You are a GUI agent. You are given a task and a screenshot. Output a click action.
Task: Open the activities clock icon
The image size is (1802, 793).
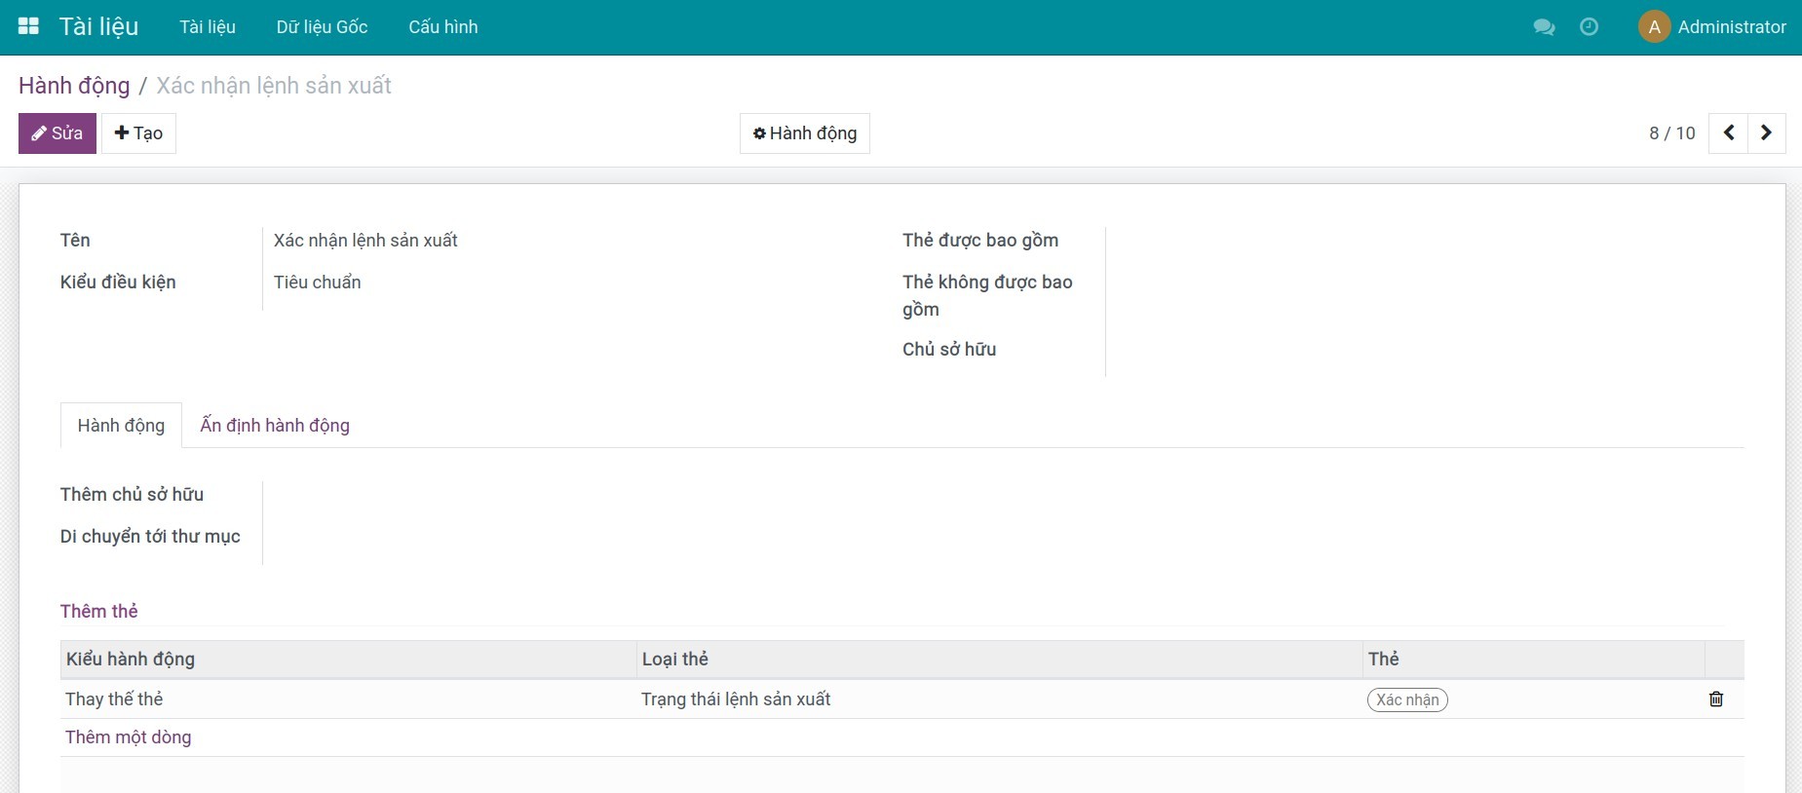[1589, 26]
